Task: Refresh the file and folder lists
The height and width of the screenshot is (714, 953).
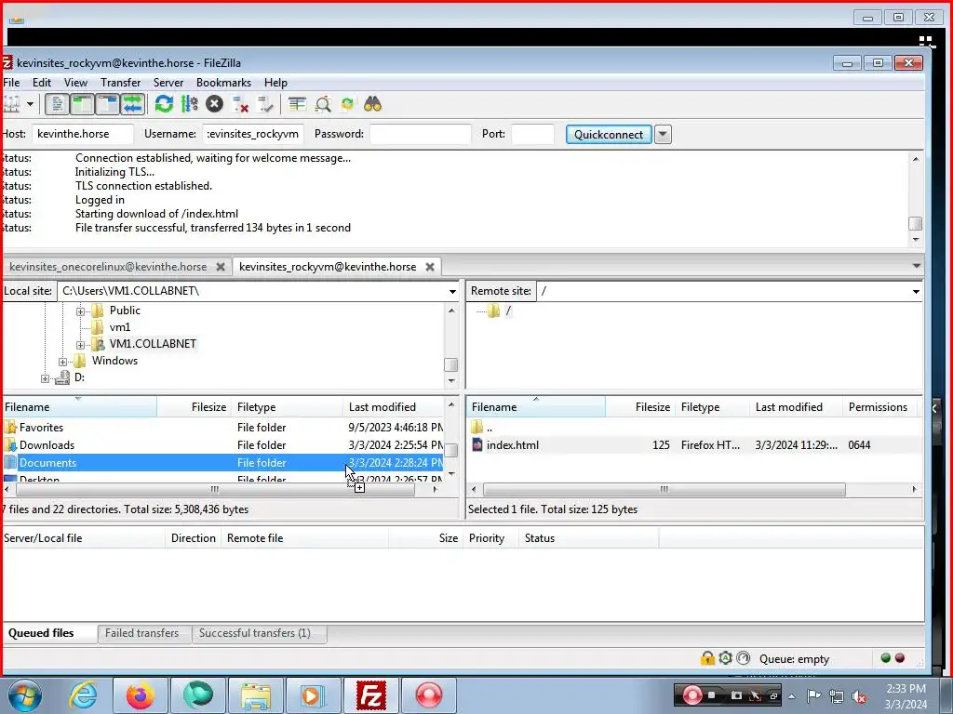Action: pyautogui.click(x=164, y=104)
